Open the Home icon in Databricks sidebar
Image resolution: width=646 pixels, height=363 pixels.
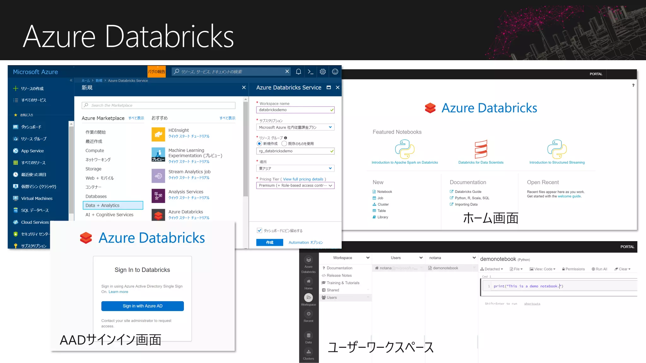coord(308,281)
